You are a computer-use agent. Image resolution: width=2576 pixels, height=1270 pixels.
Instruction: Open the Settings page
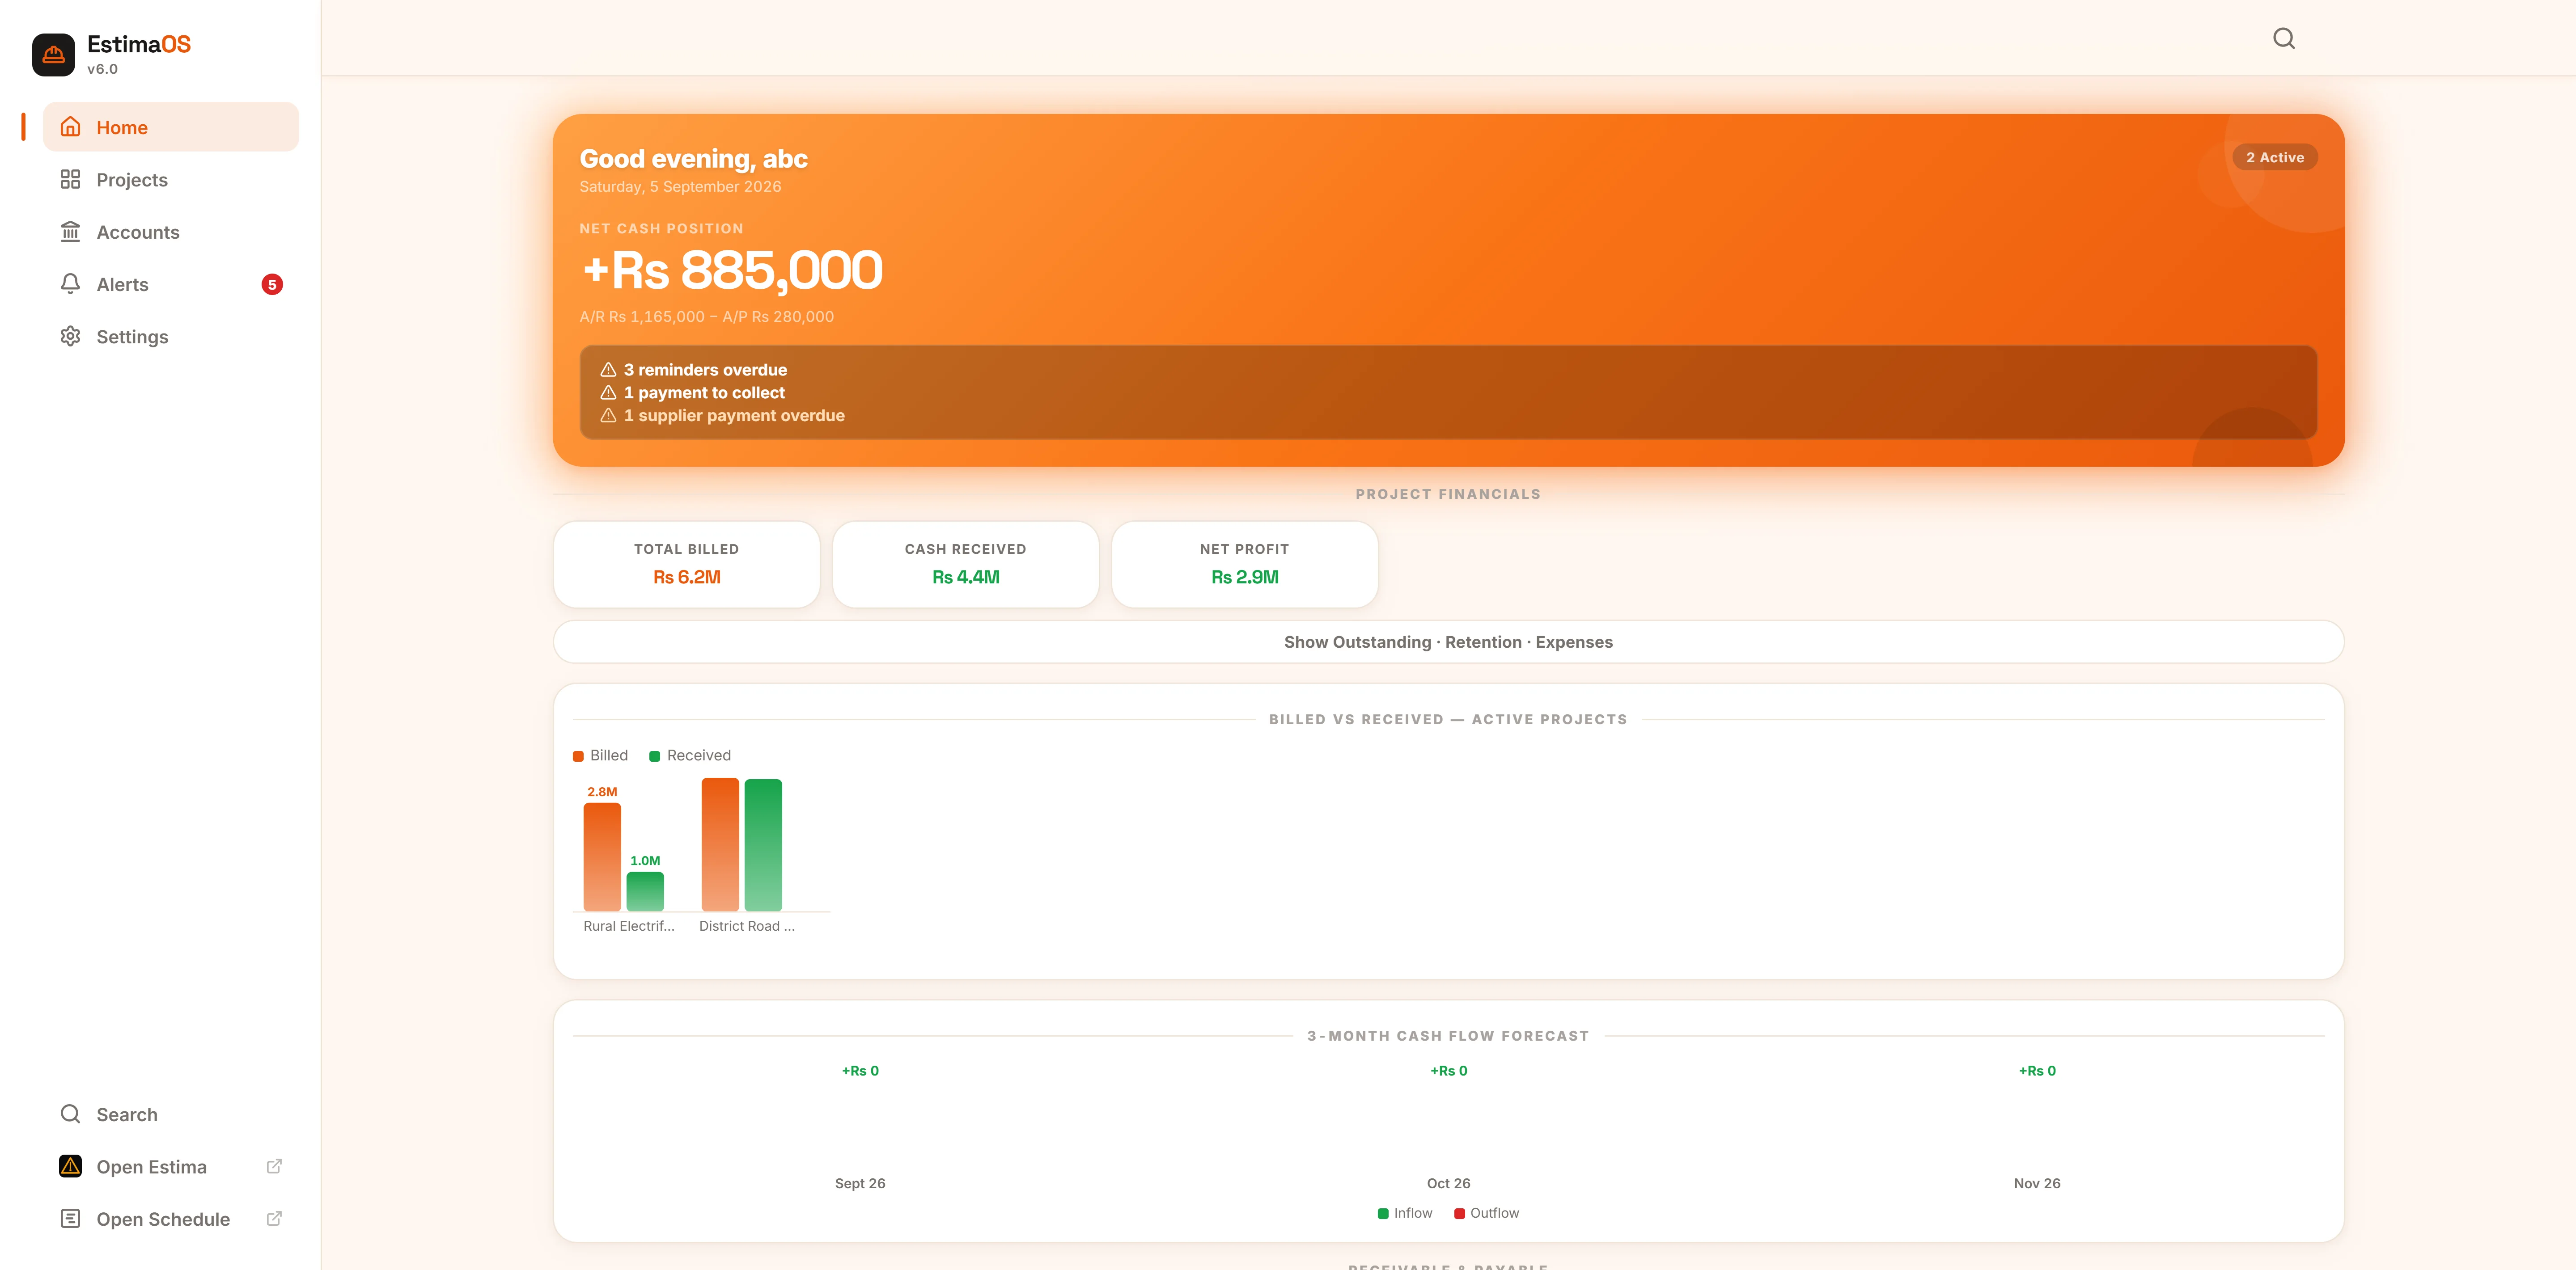[x=171, y=336]
